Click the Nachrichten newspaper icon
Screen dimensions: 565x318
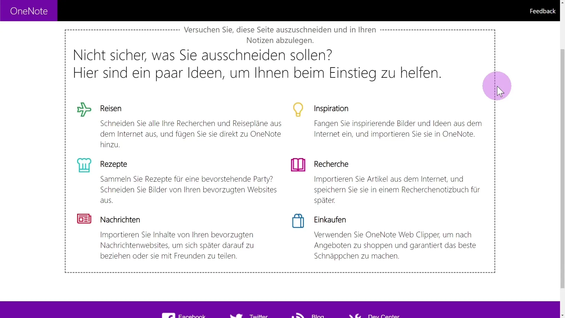click(x=84, y=218)
